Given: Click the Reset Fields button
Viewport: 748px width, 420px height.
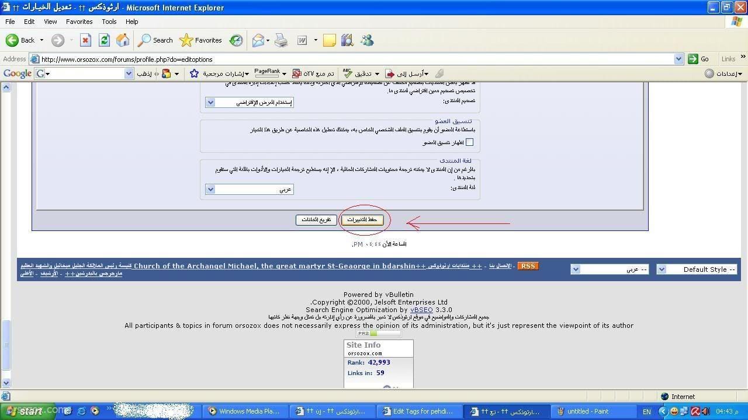Looking at the screenshot, I should (x=316, y=220).
